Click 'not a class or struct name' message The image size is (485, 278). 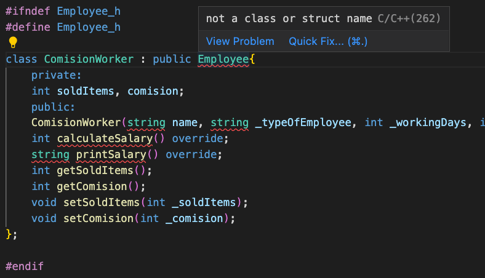tap(289, 18)
